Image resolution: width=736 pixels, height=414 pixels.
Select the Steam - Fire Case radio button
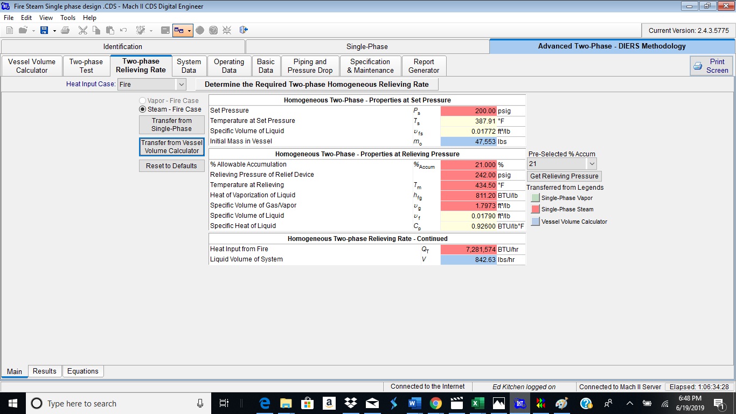click(143, 109)
